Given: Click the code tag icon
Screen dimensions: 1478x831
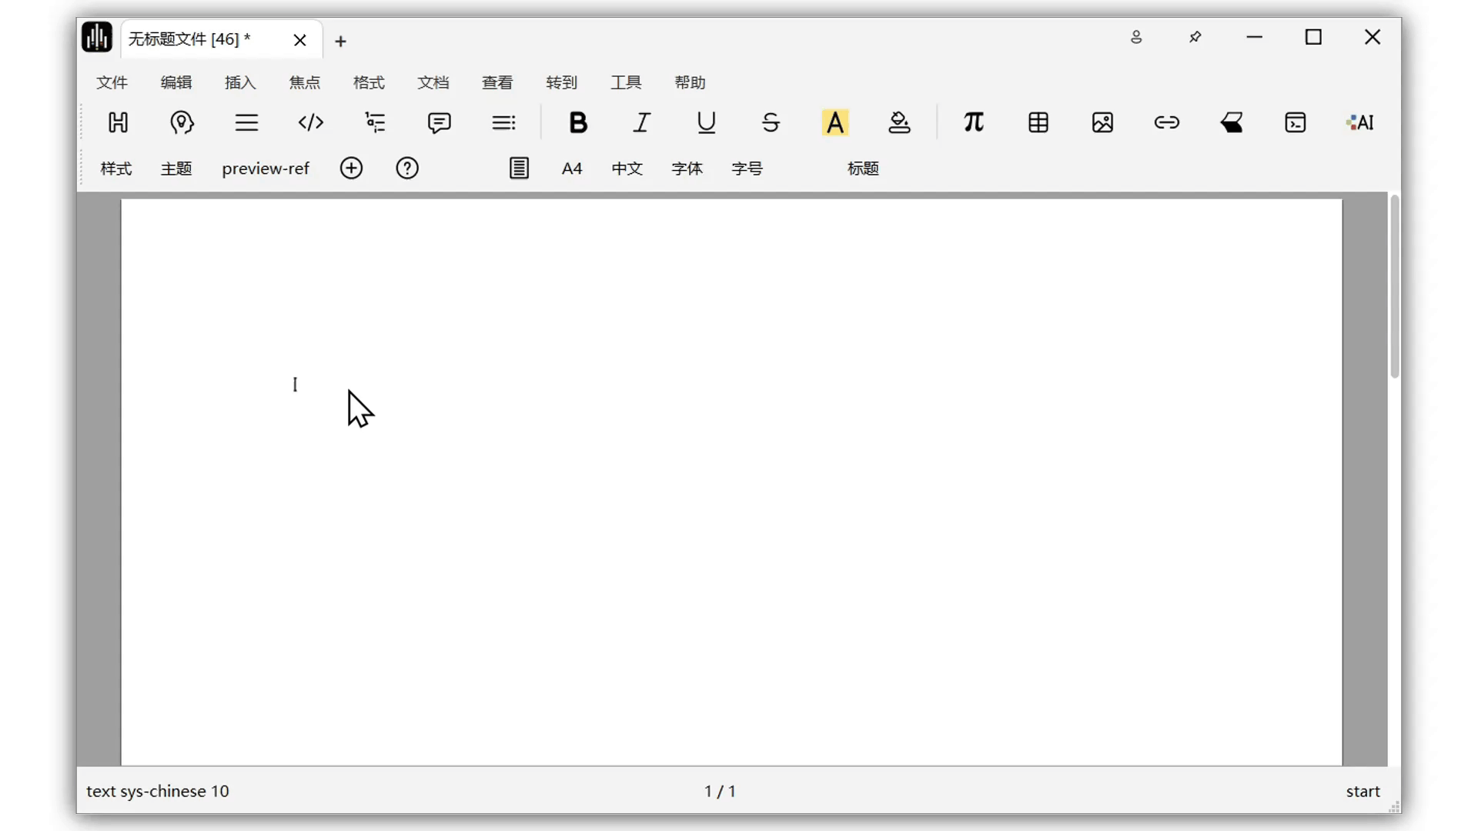Looking at the screenshot, I should (310, 122).
